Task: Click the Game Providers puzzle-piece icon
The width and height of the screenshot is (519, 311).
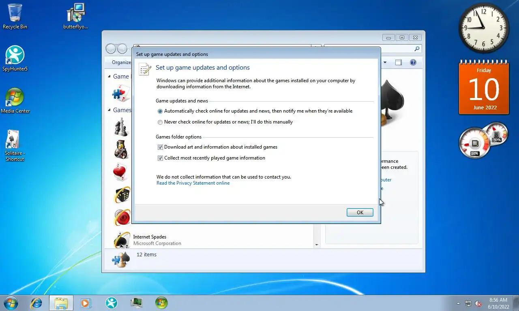Action: tap(121, 93)
